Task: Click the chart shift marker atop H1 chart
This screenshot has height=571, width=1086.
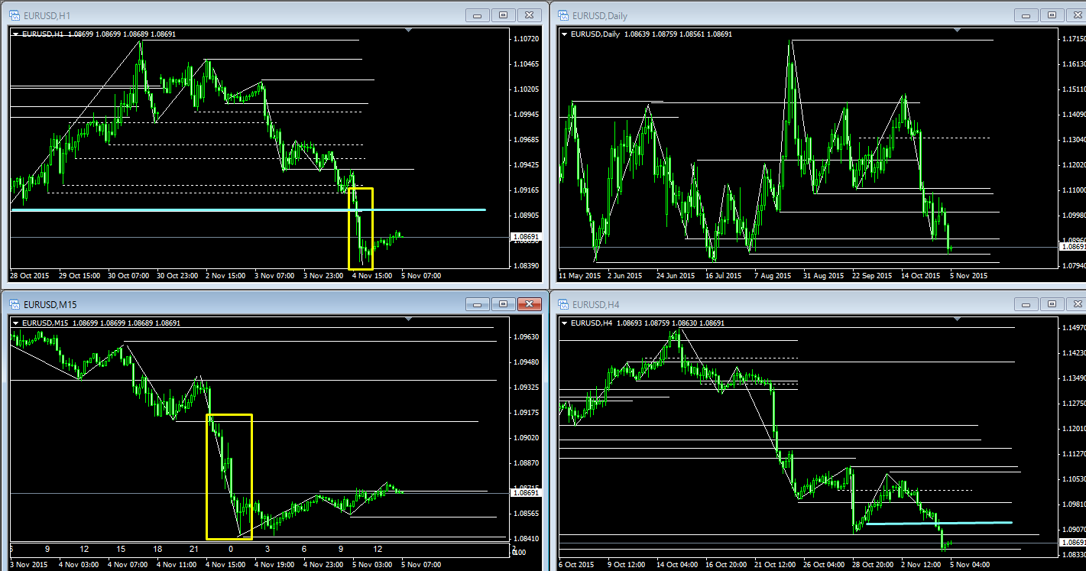Action: click(x=409, y=31)
